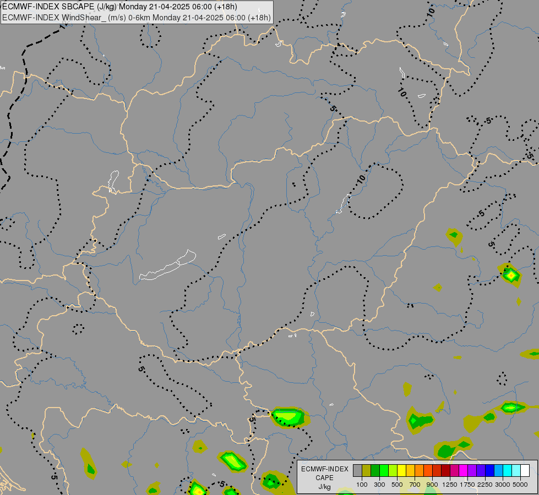This screenshot has width=539, height=495.
Task: Pick the purple legend swatch
Action: click(x=472, y=471)
